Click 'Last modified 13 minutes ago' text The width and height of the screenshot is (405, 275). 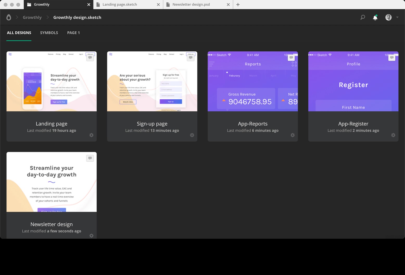pyautogui.click(x=152, y=130)
